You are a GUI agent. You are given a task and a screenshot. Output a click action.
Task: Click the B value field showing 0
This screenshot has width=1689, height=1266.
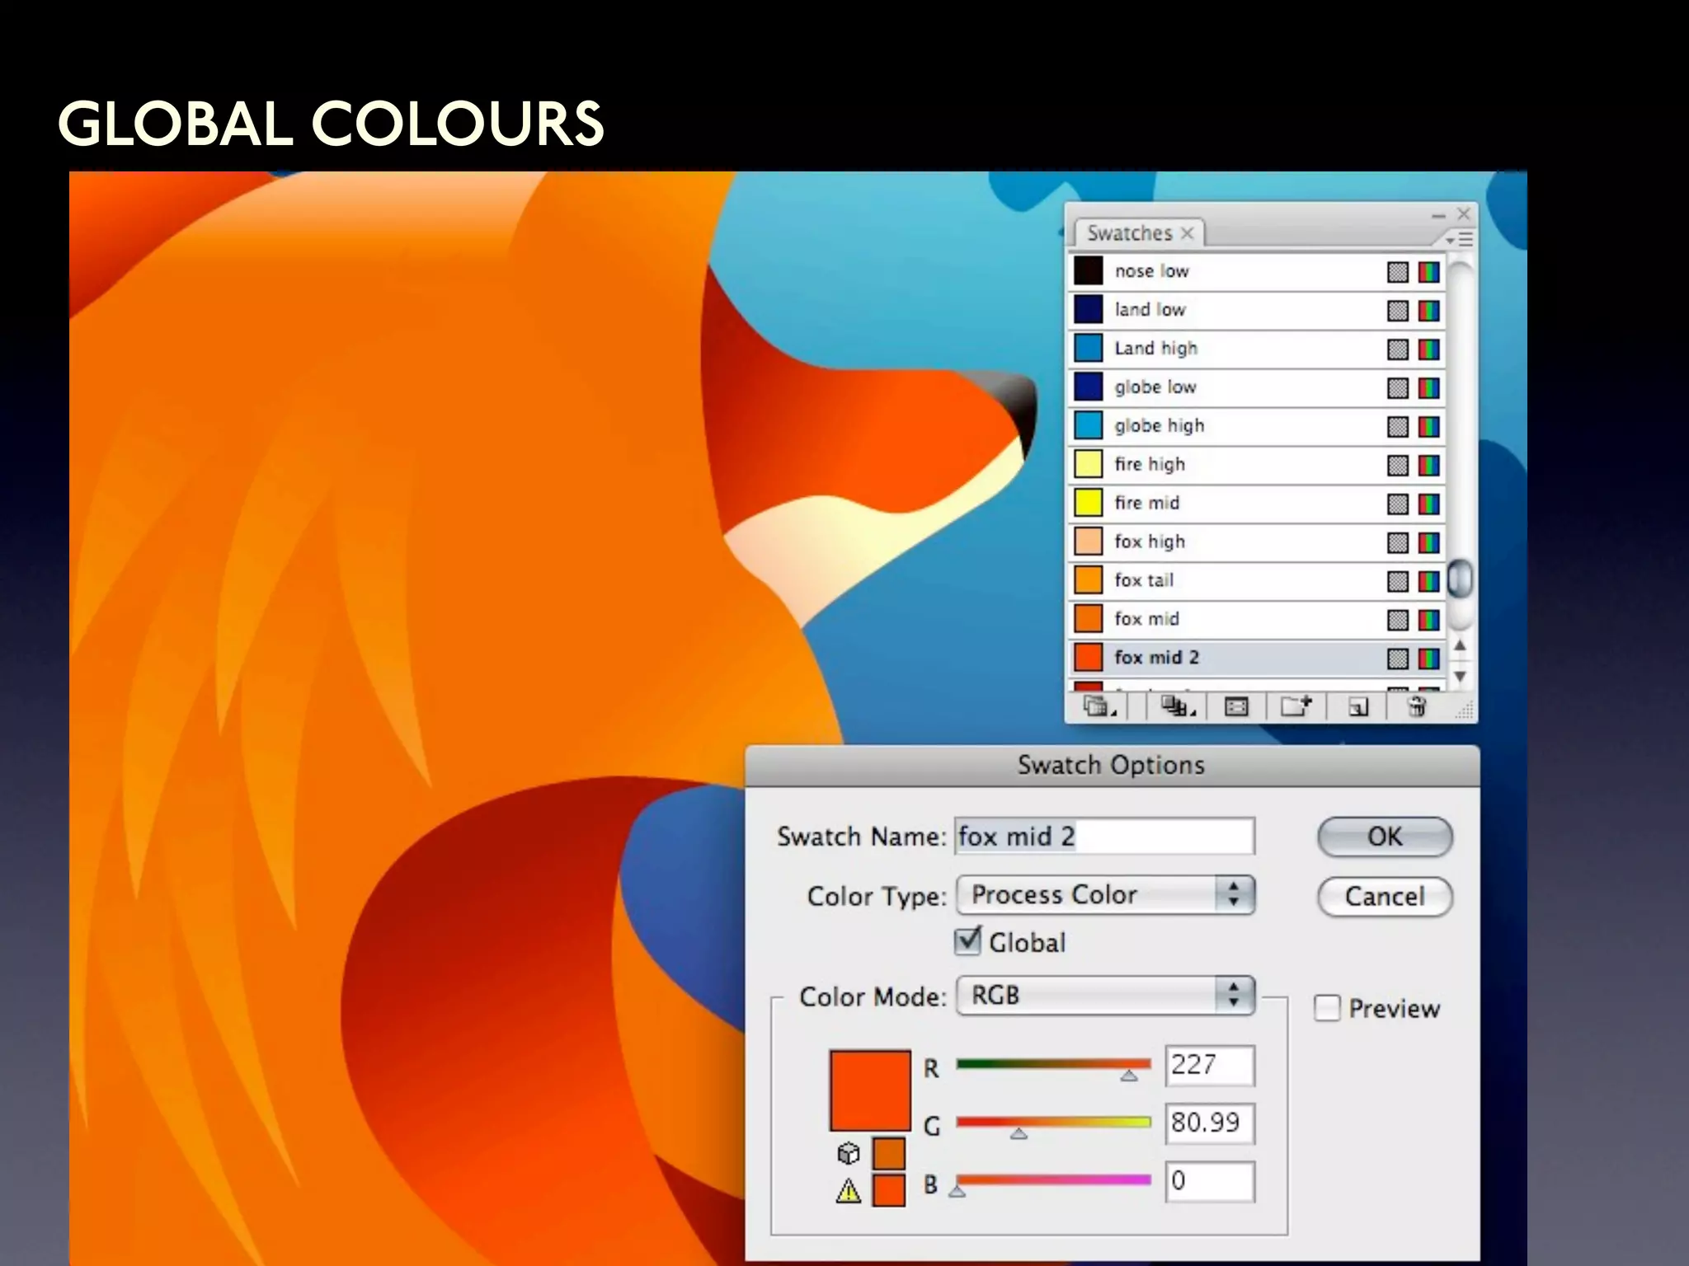(x=1210, y=1181)
